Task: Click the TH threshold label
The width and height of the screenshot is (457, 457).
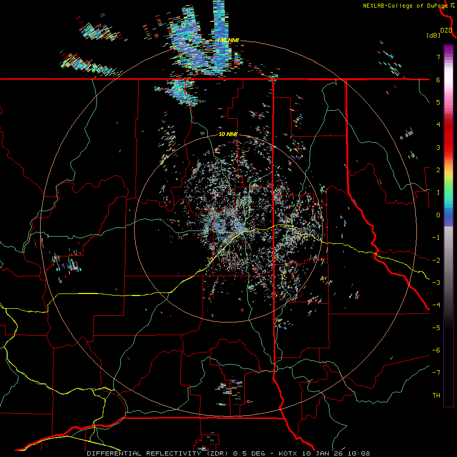Action: (x=436, y=396)
